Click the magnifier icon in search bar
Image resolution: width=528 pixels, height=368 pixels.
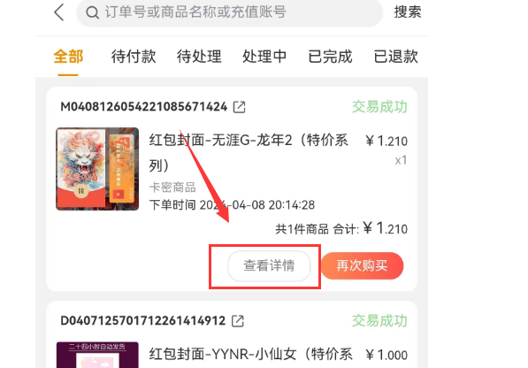pos(92,12)
